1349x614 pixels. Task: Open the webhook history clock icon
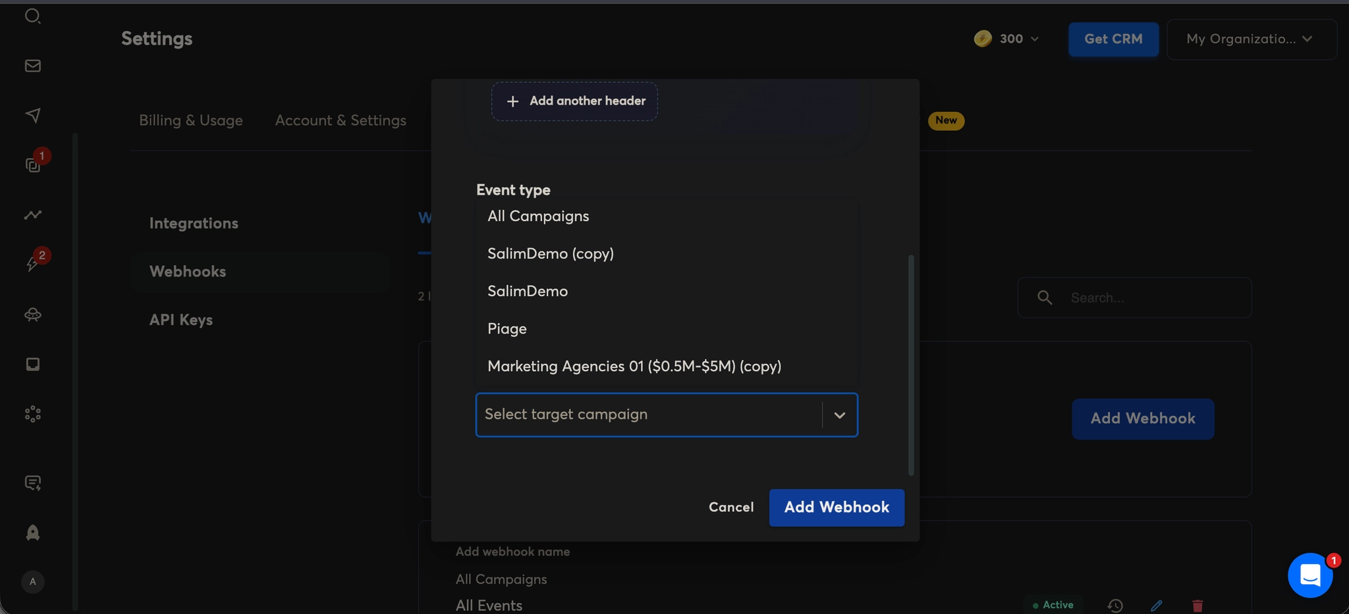tap(1115, 605)
